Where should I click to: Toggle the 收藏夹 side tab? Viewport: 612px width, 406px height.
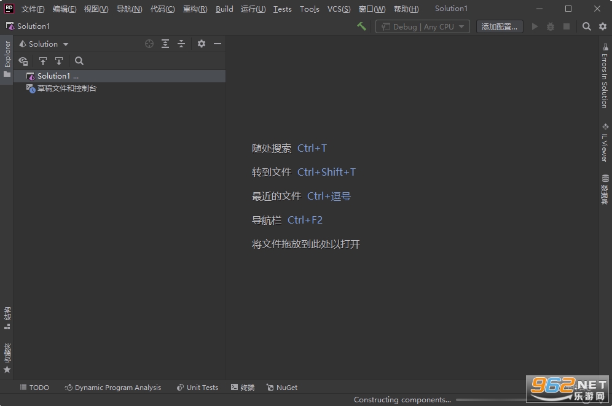tap(7, 357)
